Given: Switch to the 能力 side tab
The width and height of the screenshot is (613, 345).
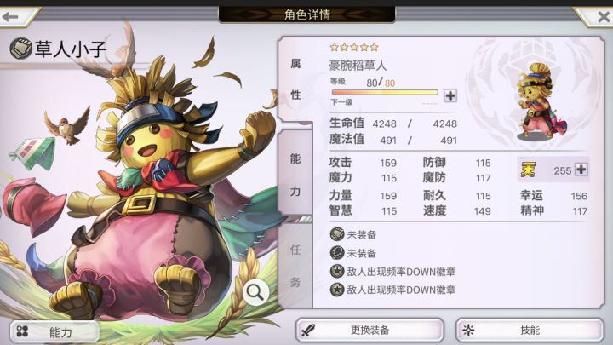Looking at the screenshot, I should (x=295, y=175).
